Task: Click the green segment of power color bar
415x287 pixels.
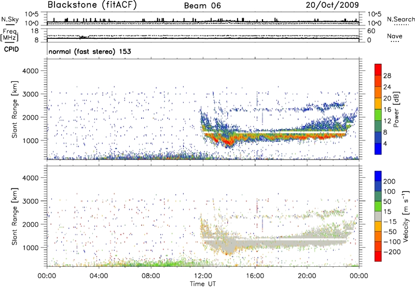Action: [x=378, y=115]
